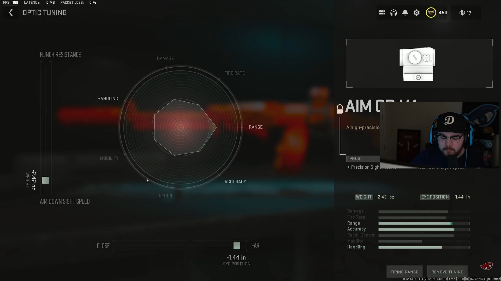Viewport: 501px width, 281px height.
Task: Click the REMOVE TUNING button
Action: click(x=447, y=272)
